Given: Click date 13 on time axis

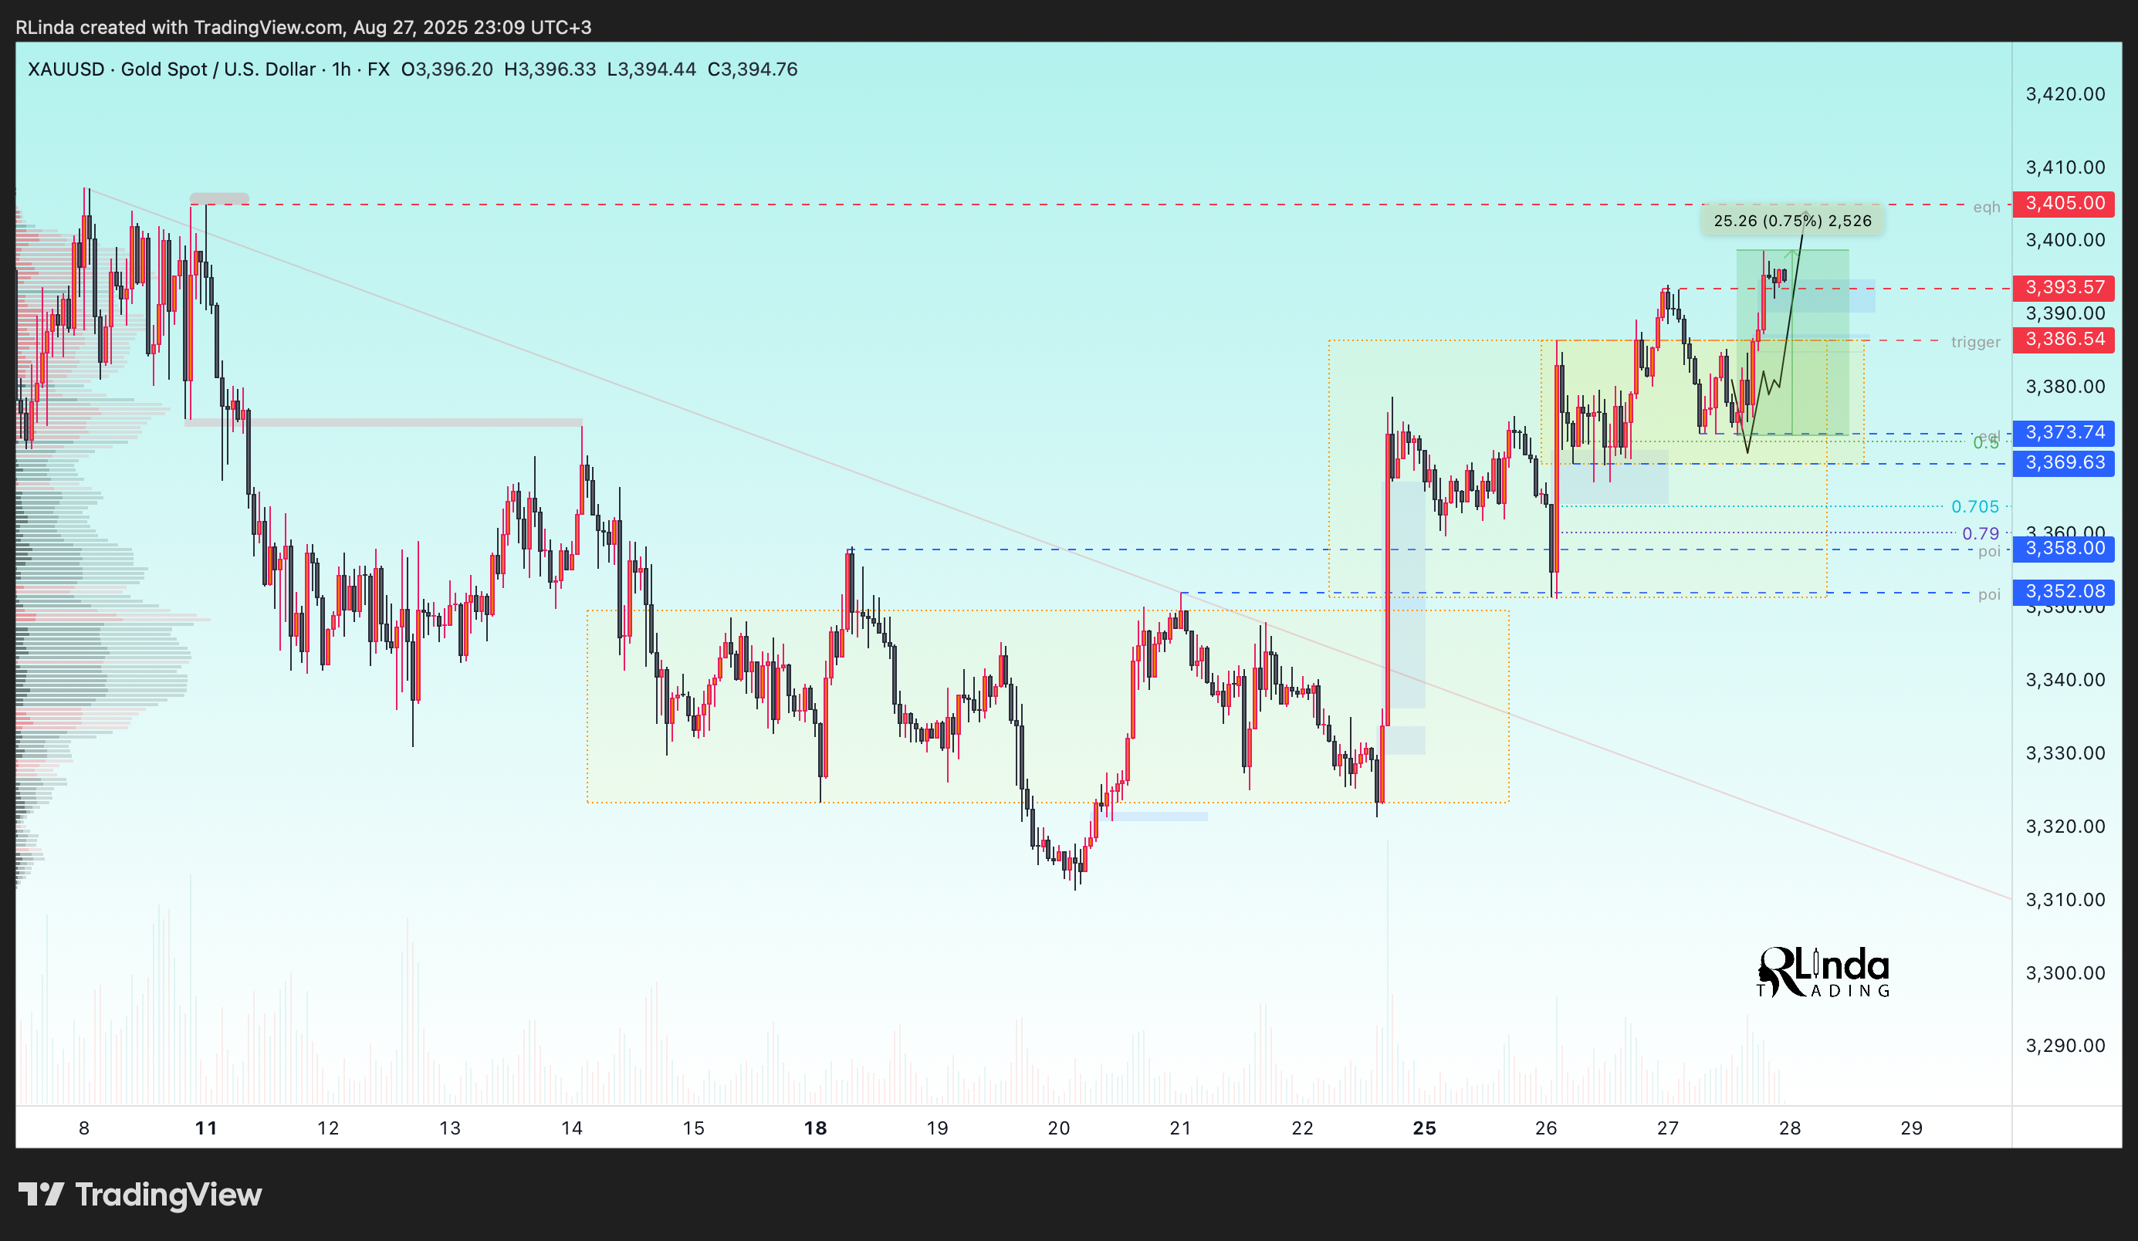Looking at the screenshot, I should tap(451, 1128).
